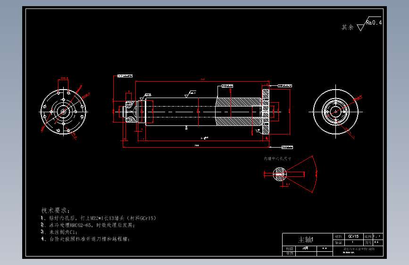
Task: Click the 制图 label in title block
Action: tap(289, 248)
